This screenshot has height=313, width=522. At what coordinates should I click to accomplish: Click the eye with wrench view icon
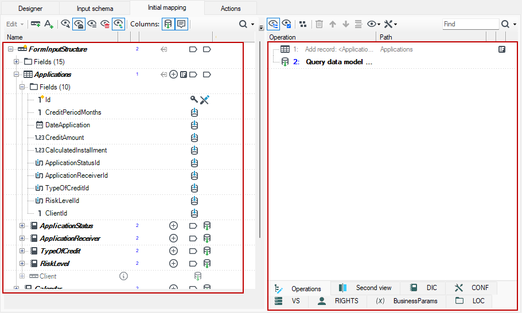(x=65, y=24)
